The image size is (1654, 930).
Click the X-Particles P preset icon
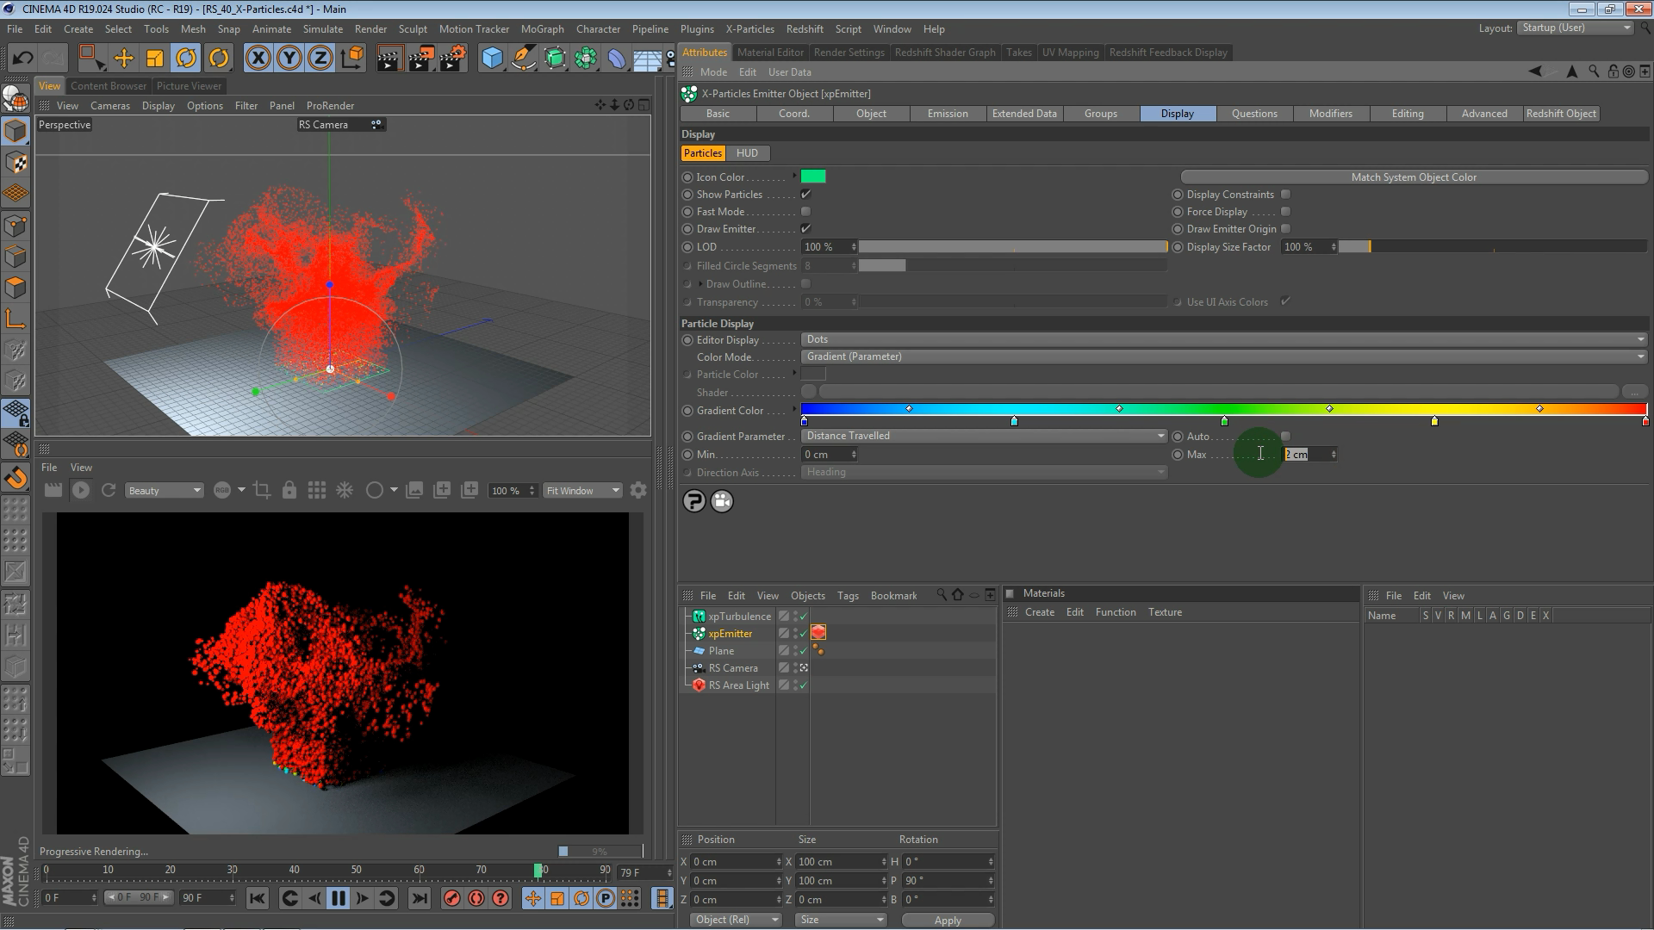click(693, 501)
